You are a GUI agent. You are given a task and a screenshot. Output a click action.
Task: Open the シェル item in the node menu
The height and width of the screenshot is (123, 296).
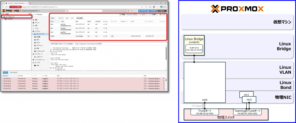click(x=37, y=28)
